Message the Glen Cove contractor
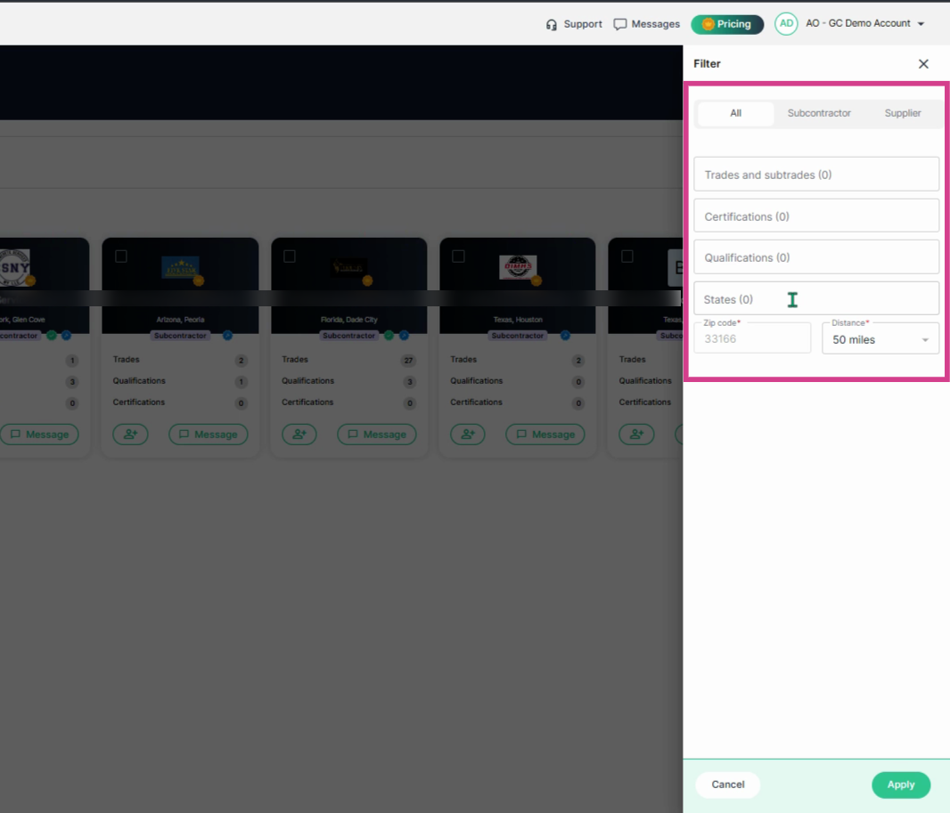Viewport: 950px width, 813px height. [39, 434]
